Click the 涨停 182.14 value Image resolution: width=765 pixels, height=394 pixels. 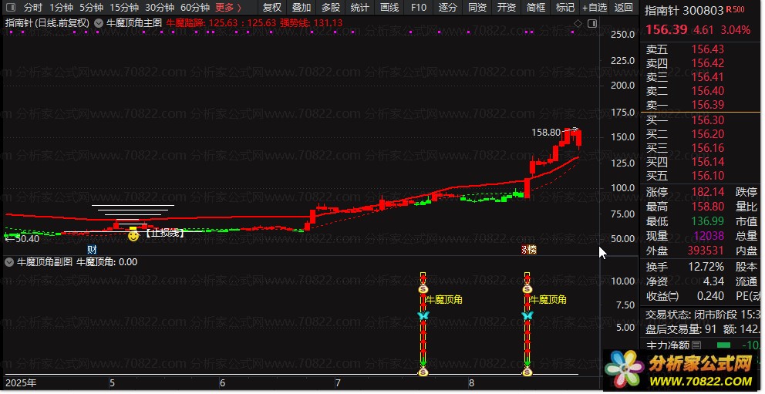tap(708, 192)
